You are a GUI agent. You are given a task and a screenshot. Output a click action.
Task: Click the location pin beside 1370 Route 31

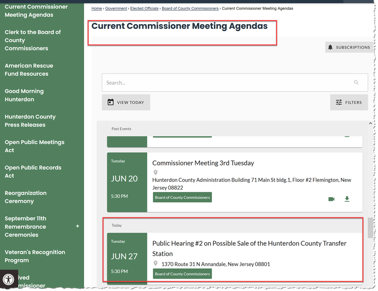point(156,263)
